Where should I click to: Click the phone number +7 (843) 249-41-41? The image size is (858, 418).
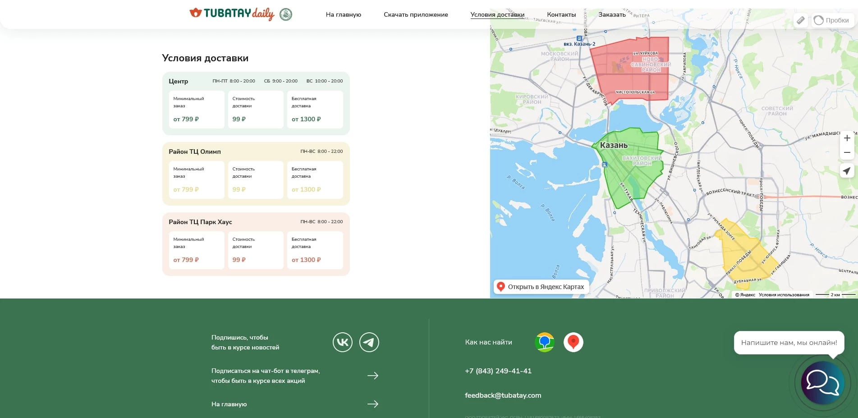coord(498,371)
